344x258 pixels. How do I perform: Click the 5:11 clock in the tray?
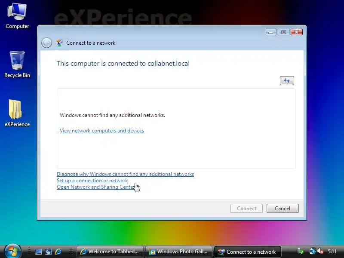click(332, 252)
